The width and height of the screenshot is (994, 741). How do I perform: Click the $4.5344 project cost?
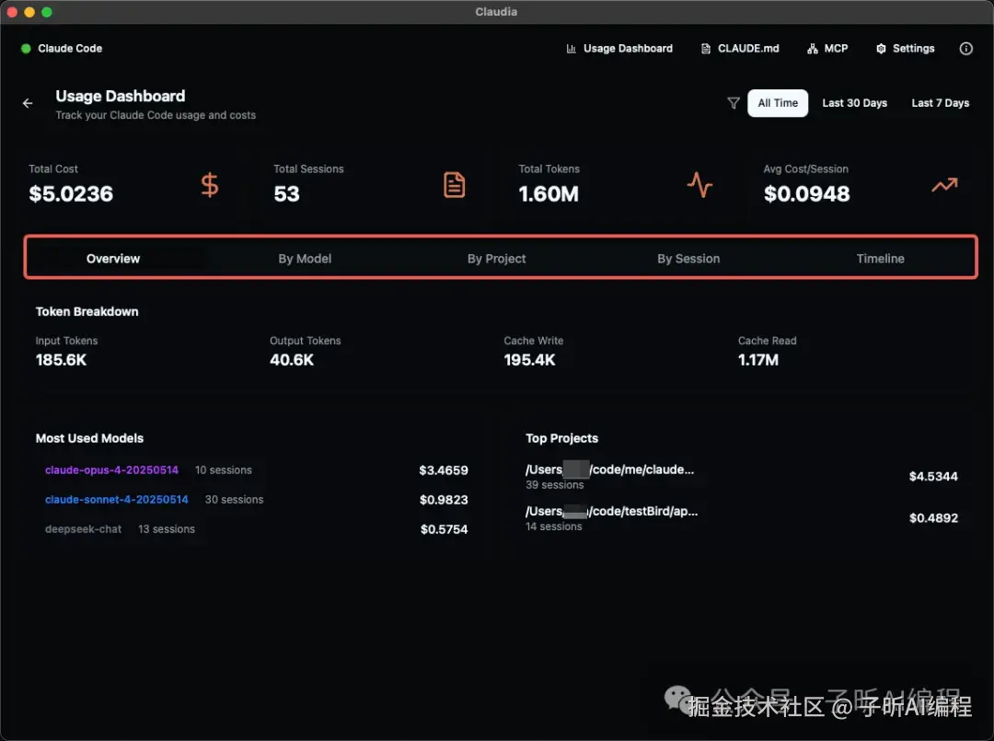point(933,477)
